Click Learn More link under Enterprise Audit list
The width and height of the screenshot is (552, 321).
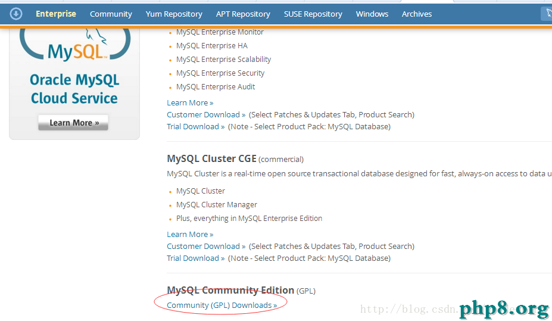pos(190,103)
